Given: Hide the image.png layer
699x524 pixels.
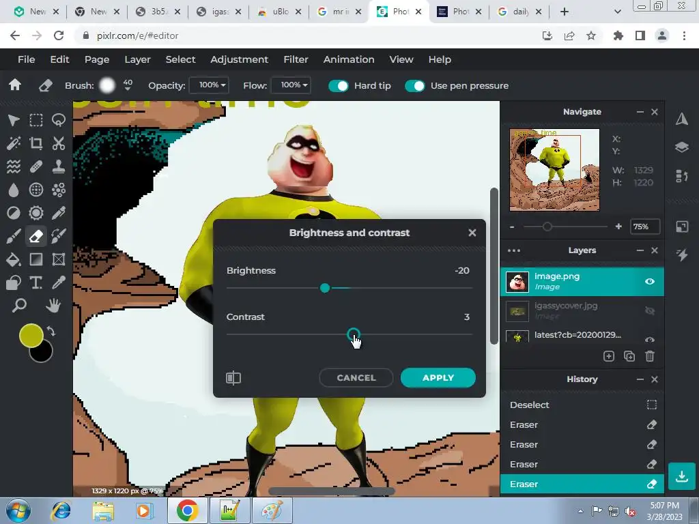Looking at the screenshot, I should point(650,282).
